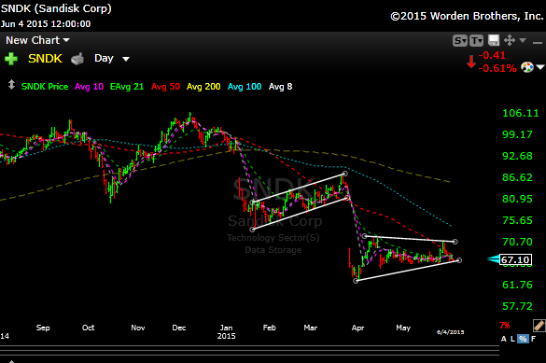Click the 80.95 price axis label
Viewport: 546px width, 363px height.
pyautogui.click(x=517, y=199)
